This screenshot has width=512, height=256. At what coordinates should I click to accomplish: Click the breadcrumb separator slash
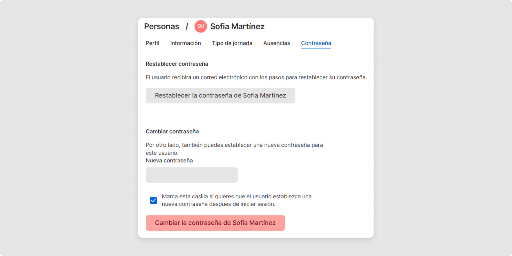point(187,26)
